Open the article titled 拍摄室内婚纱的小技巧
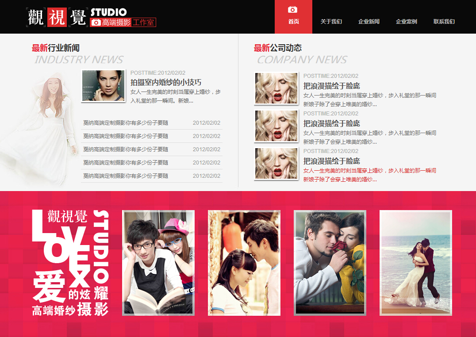This screenshot has height=337, width=476. pos(166,82)
